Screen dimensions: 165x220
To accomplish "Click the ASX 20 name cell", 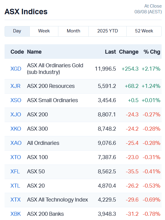I will 36,186.
